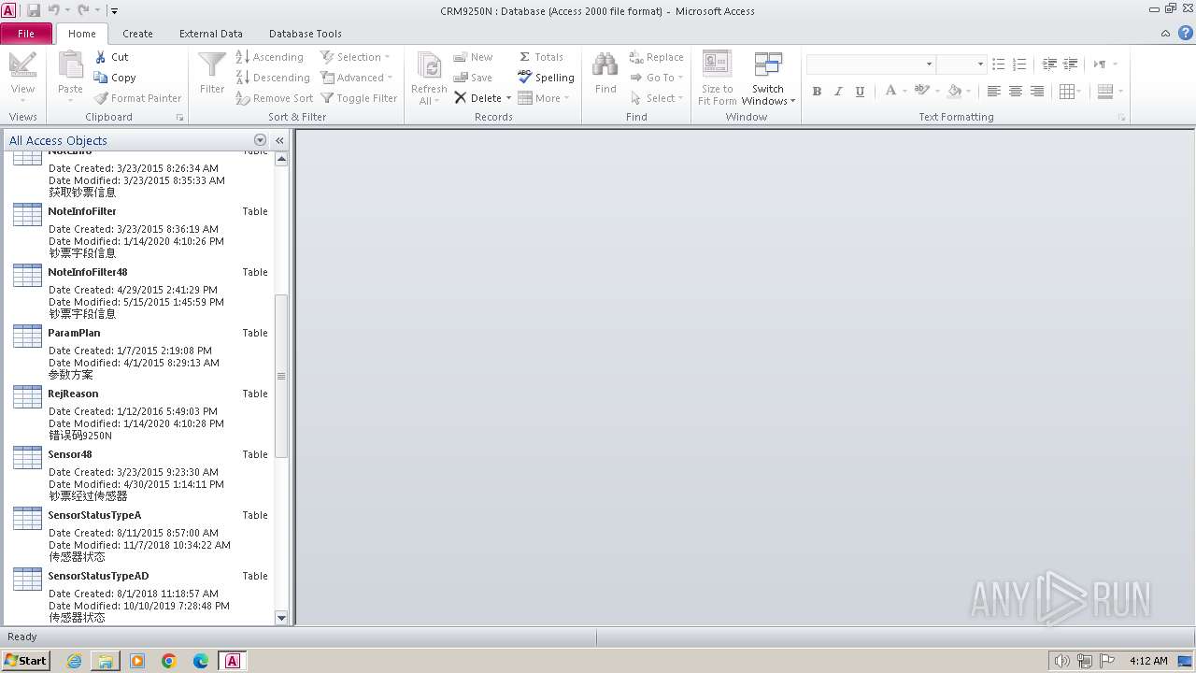Click Remove Sort
The width and height of the screenshot is (1196, 673).
tap(274, 98)
